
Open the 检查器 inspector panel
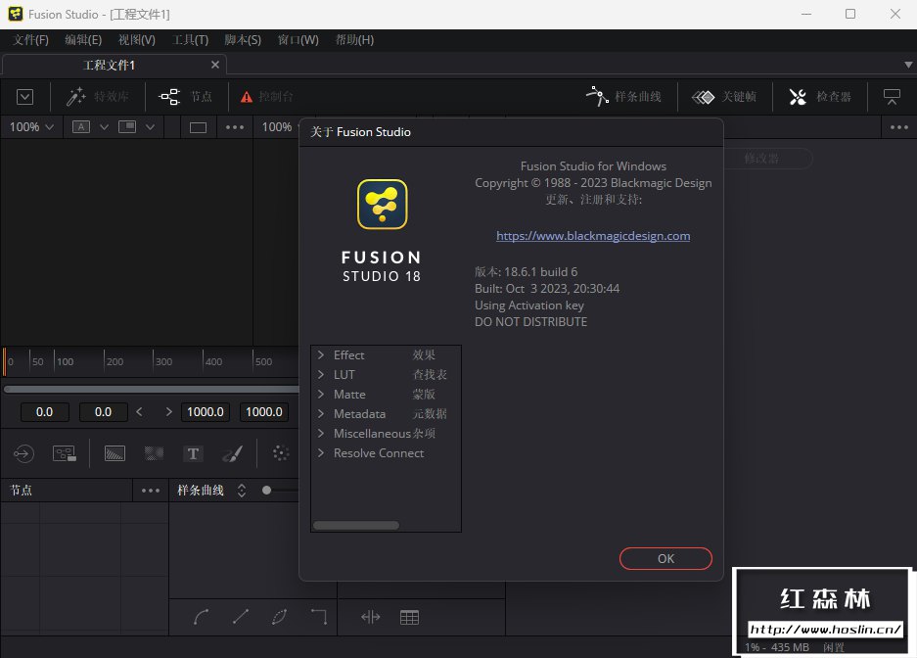[820, 97]
